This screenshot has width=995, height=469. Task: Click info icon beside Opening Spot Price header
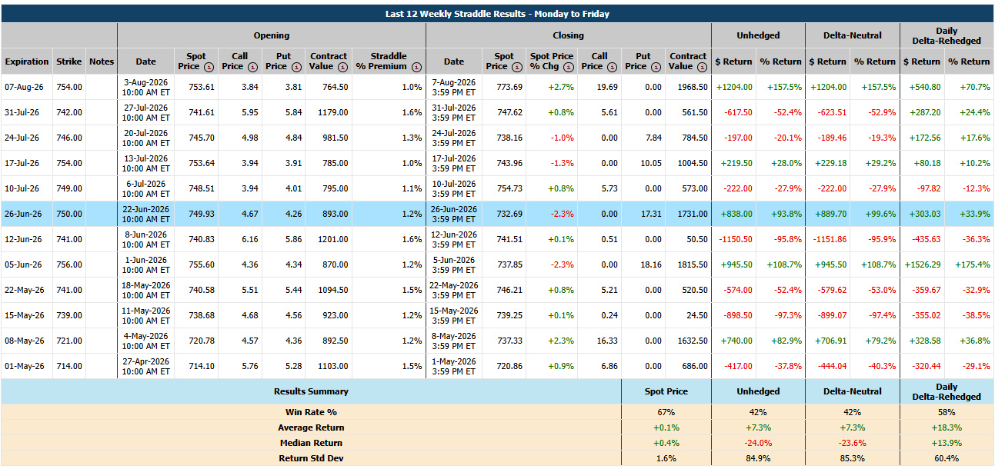pos(209,67)
